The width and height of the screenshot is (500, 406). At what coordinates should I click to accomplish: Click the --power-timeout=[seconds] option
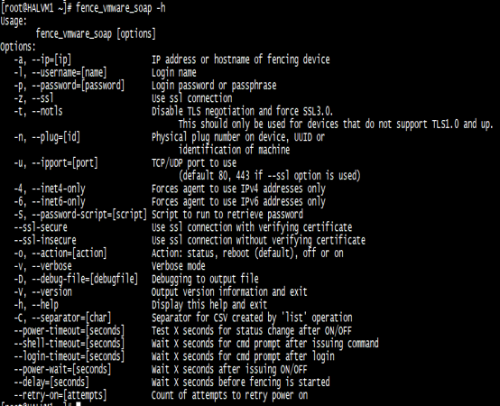point(69,331)
